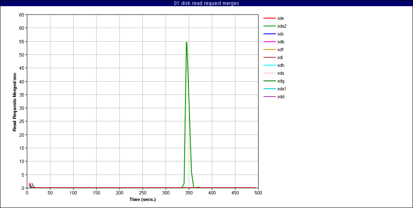Click the cyan sdh legend color line
Viewport: 413px width, 208px height.
coord(269,65)
